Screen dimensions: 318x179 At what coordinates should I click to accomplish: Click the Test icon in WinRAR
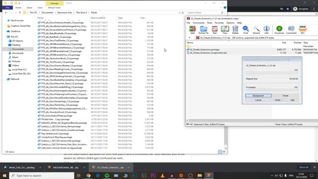215,30
